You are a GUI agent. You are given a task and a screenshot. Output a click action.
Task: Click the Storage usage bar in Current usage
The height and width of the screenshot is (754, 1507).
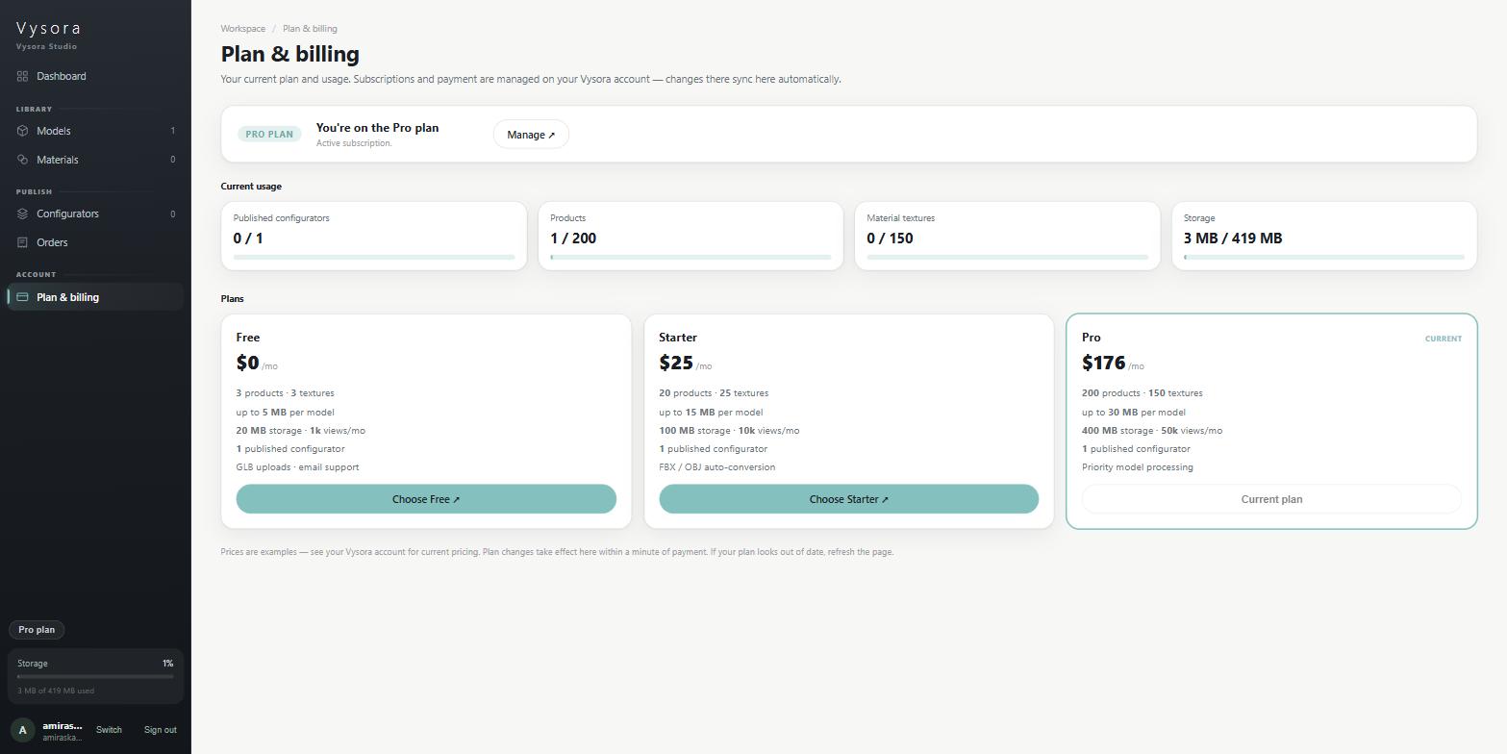coord(1324,257)
